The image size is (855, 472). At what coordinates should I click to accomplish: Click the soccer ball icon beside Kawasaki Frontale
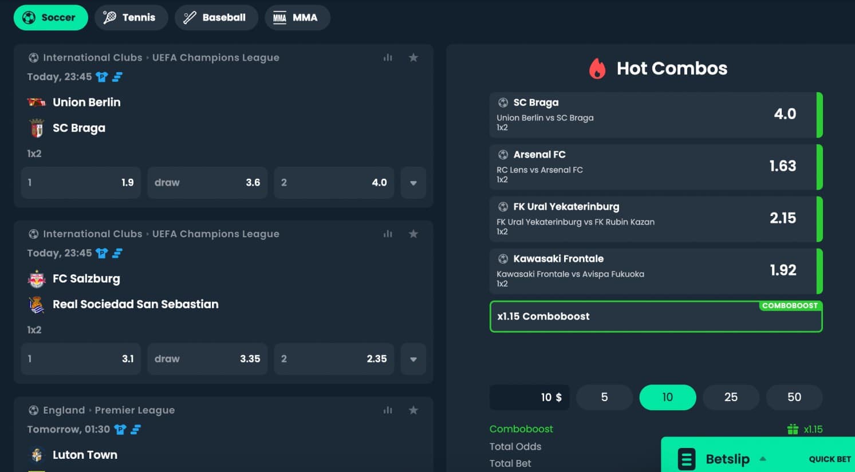pyautogui.click(x=503, y=259)
